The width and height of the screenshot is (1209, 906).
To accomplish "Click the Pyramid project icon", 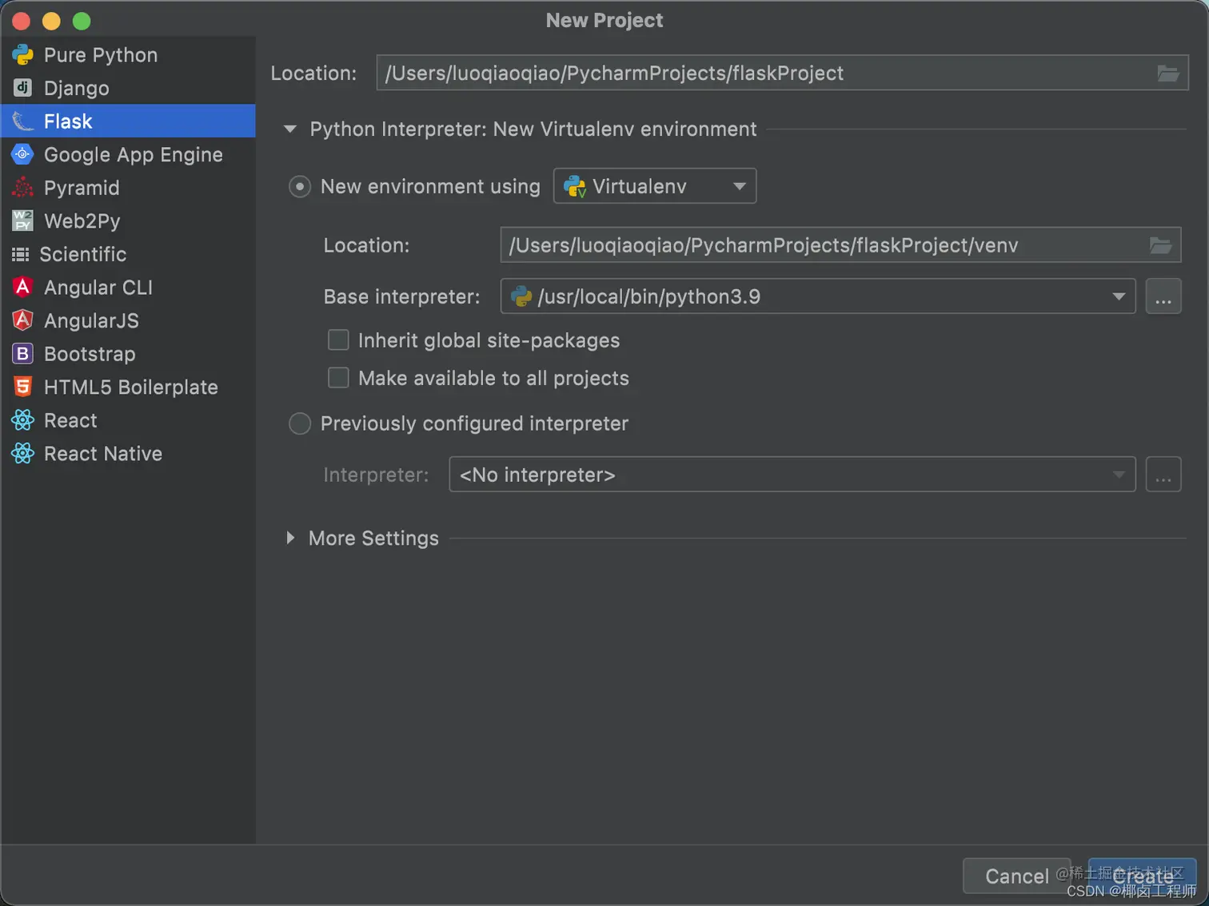I will point(22,188).
